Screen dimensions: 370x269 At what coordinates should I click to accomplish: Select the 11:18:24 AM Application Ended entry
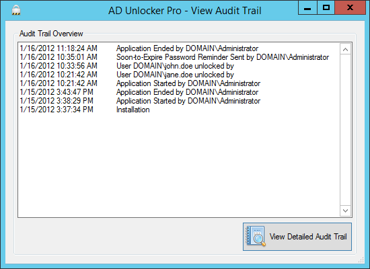point(179,48)
